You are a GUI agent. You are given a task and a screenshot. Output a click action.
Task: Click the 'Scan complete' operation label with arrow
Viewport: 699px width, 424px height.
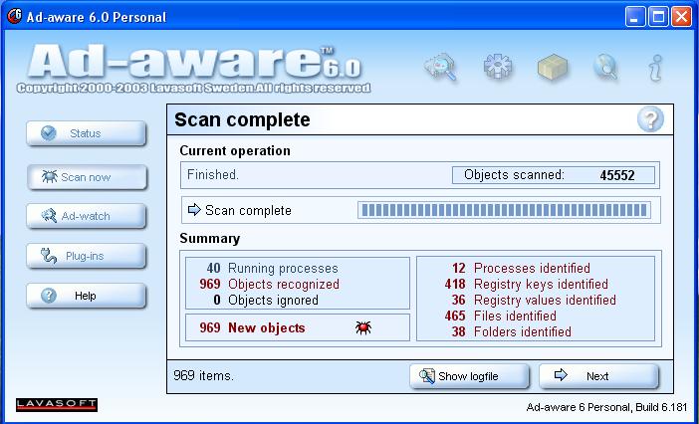(239, 210)
